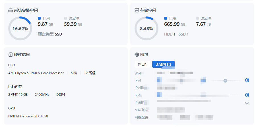Click the 8.48% storage space ring chart
The height and width of the screenshot is (135, 258).
click(146, 28)
